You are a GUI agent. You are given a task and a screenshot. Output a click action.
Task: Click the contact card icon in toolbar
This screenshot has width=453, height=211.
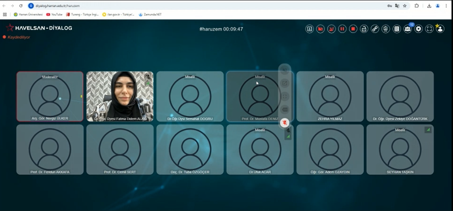pyautogui.click(x=310, y=29)
